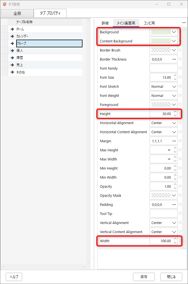This screenshot has width=188, height=284.
Task: Open the Margin ellipsis editor
Action: point(174,141)
